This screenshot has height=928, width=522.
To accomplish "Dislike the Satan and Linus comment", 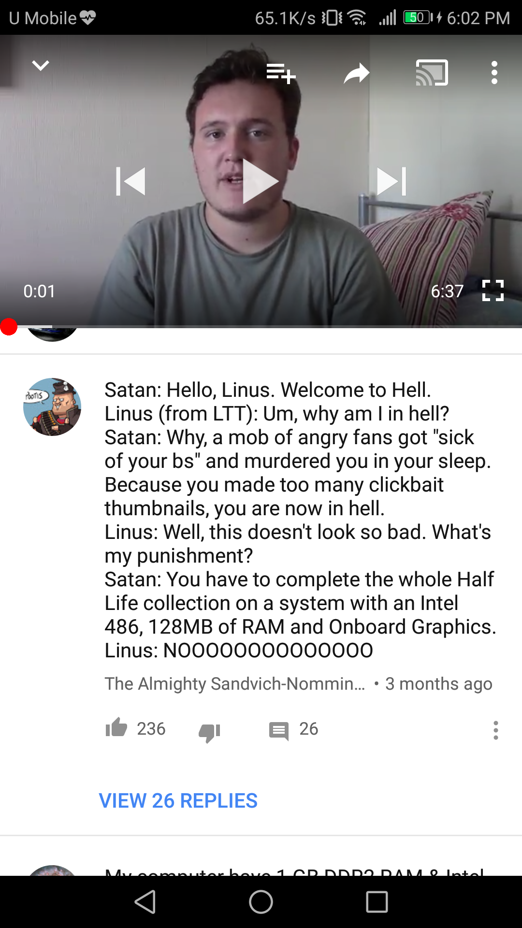I will tap(209, 732).
